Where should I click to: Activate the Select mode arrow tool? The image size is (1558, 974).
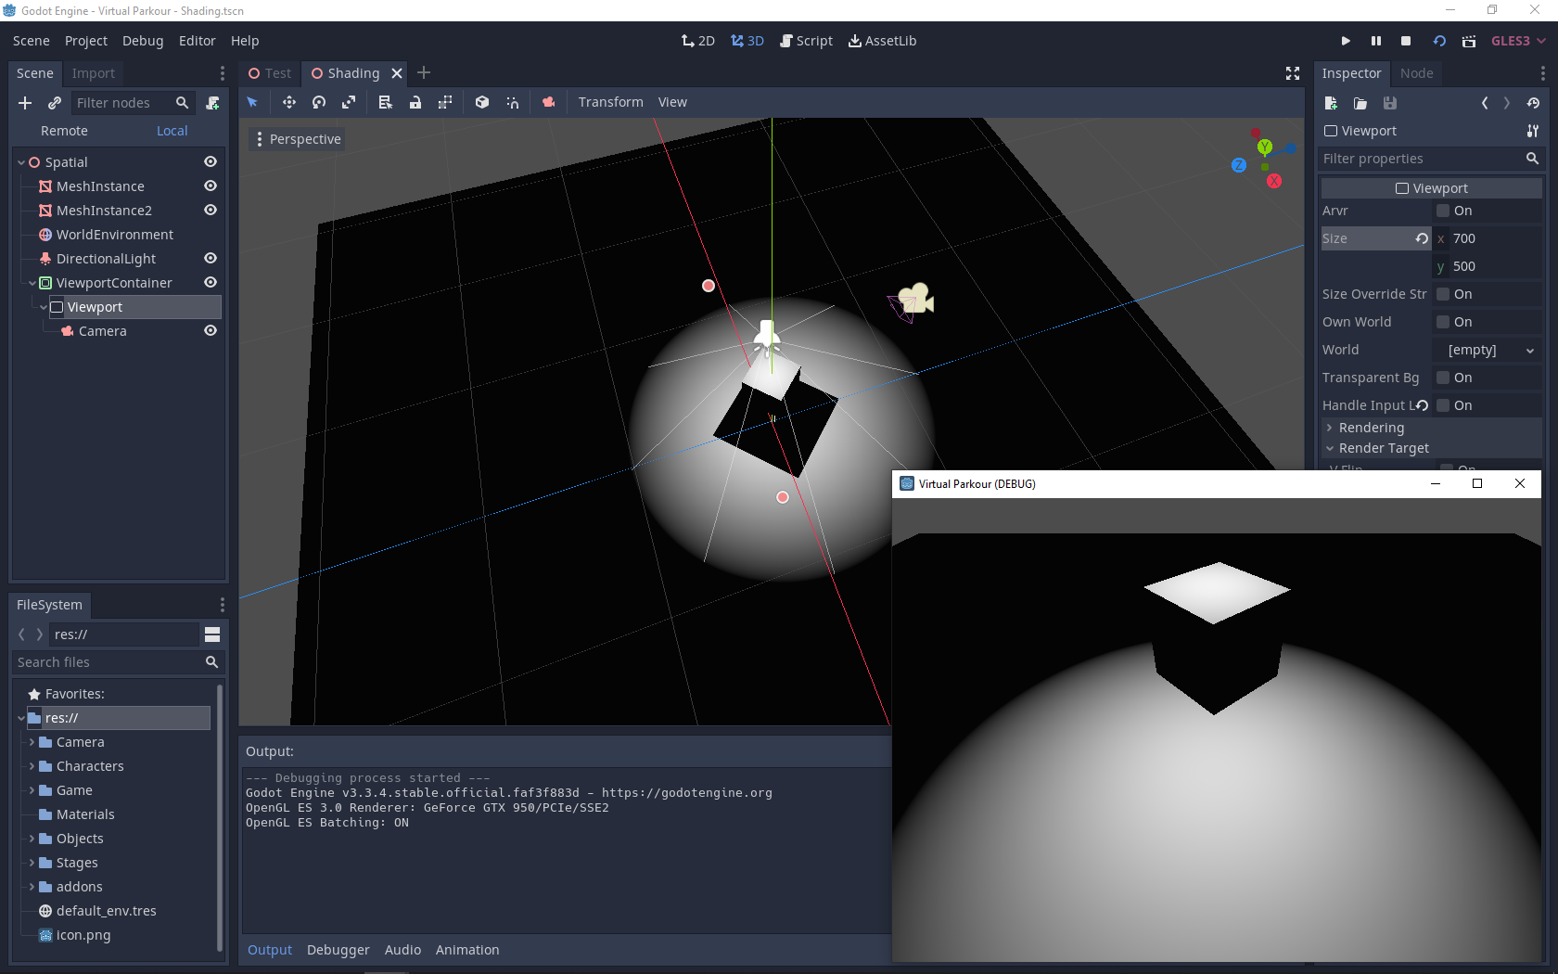pos(252,102)
